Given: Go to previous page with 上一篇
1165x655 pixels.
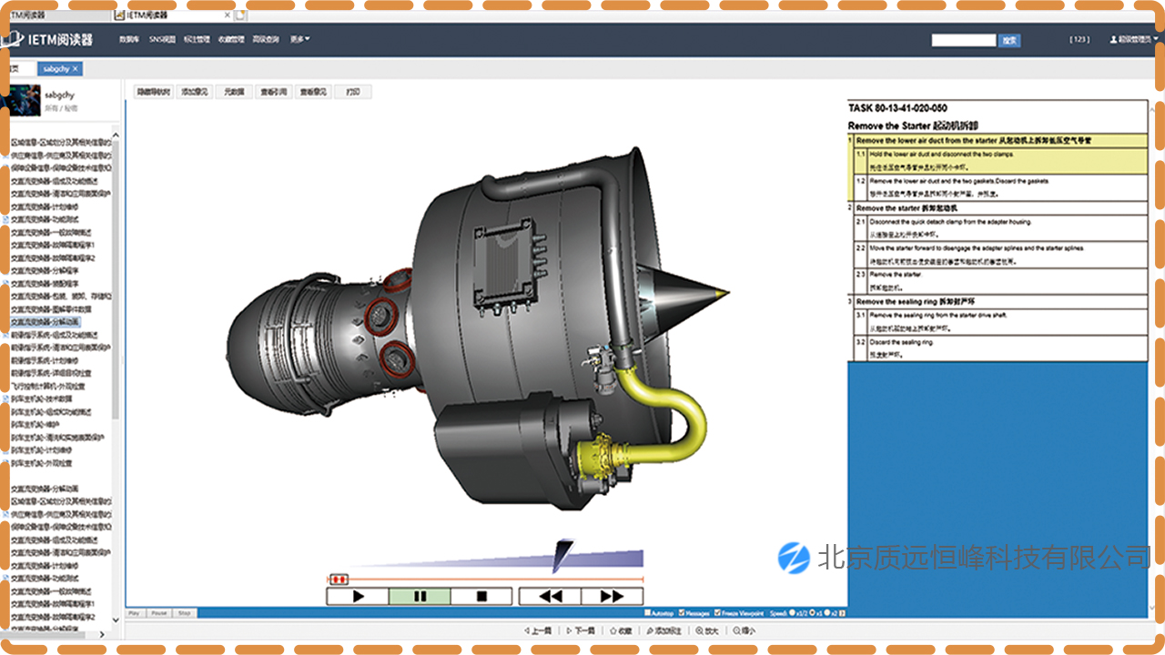Looking at the screenshot, I should [x=538, y=630].
